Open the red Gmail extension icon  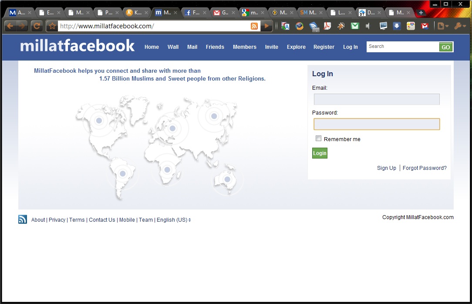click(425, 26)
